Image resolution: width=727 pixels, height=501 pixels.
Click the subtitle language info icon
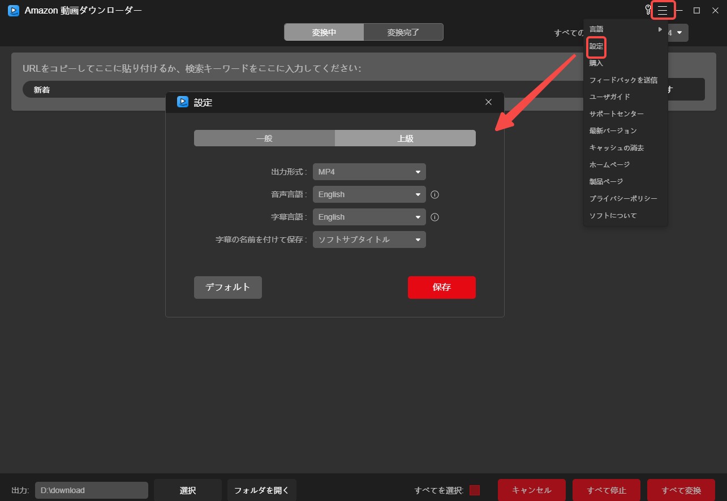coord(435,217)
